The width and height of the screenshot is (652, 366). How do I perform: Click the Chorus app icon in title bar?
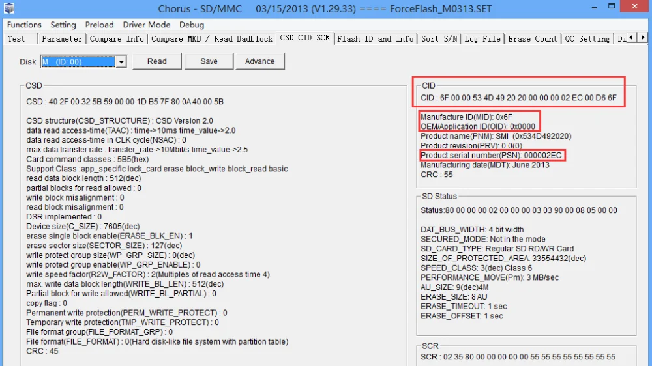(9, 8)
